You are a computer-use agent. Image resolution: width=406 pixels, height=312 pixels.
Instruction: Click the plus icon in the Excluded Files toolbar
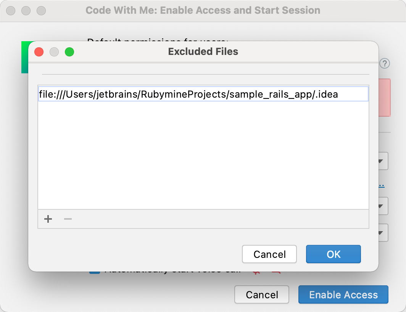click(x=48, y=219)
